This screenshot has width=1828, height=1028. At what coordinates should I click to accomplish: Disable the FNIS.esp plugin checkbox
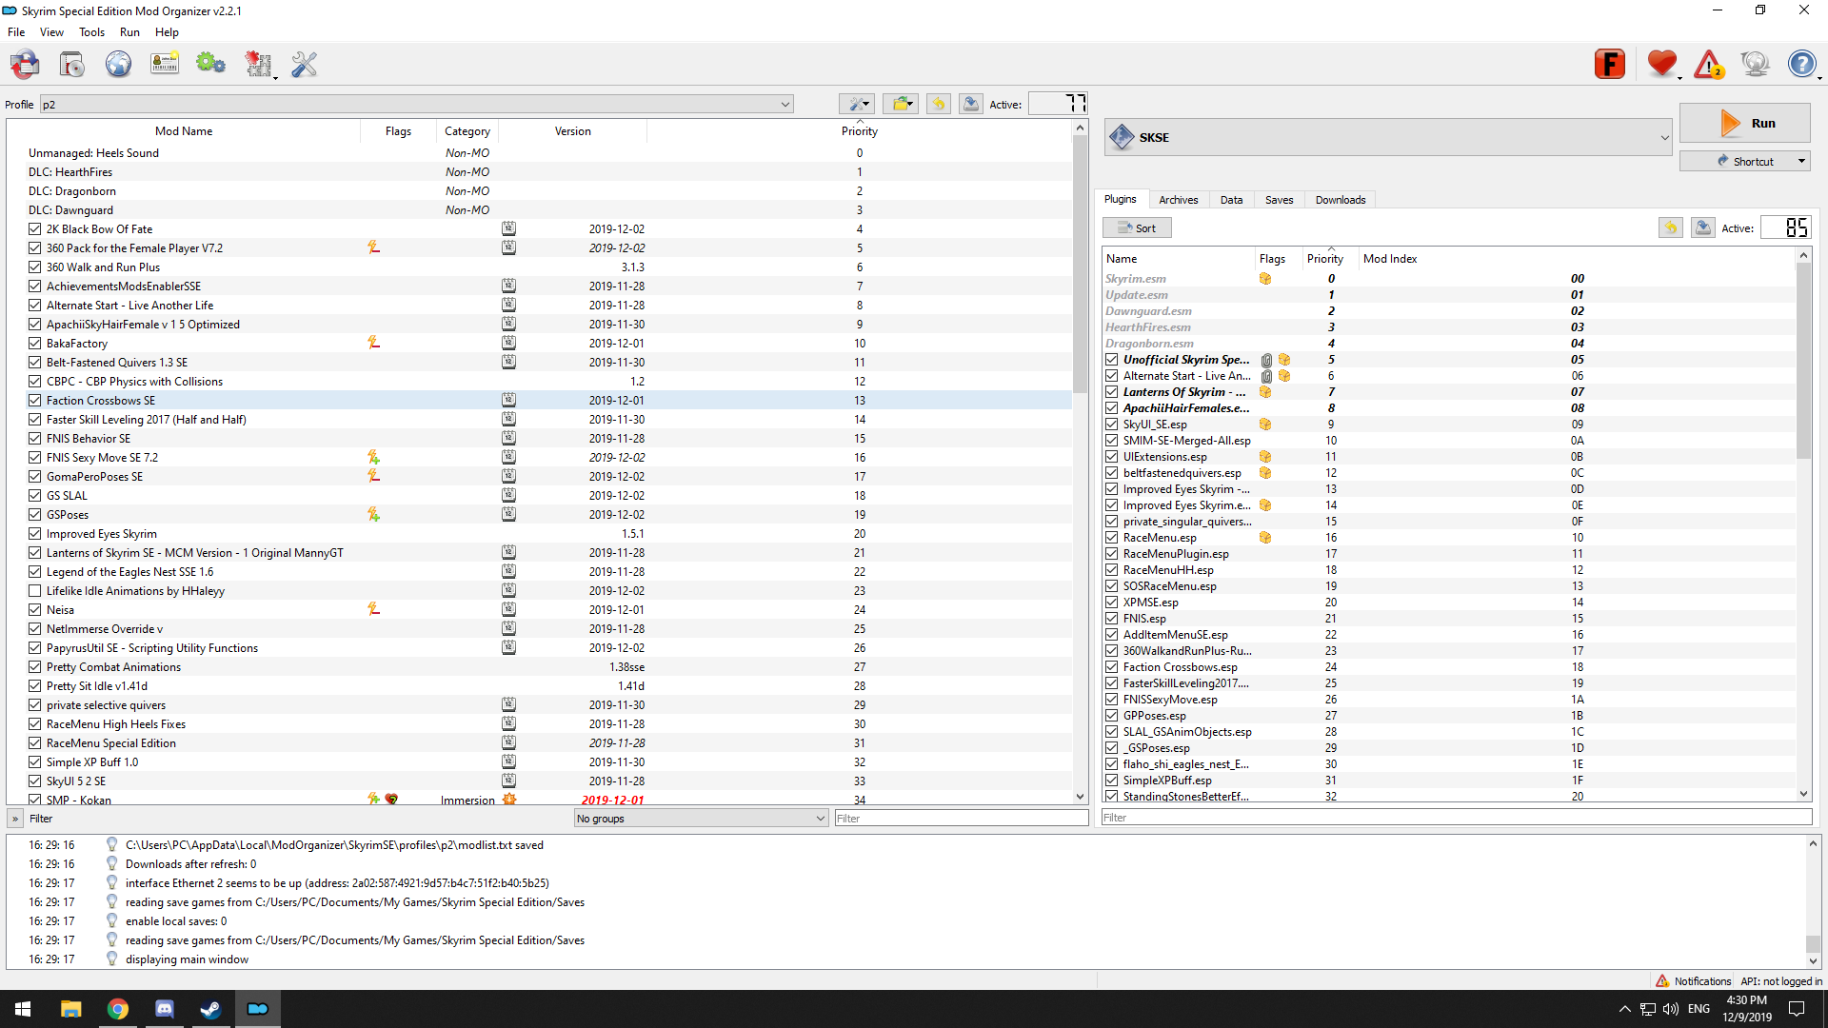tap(1111, 619)
